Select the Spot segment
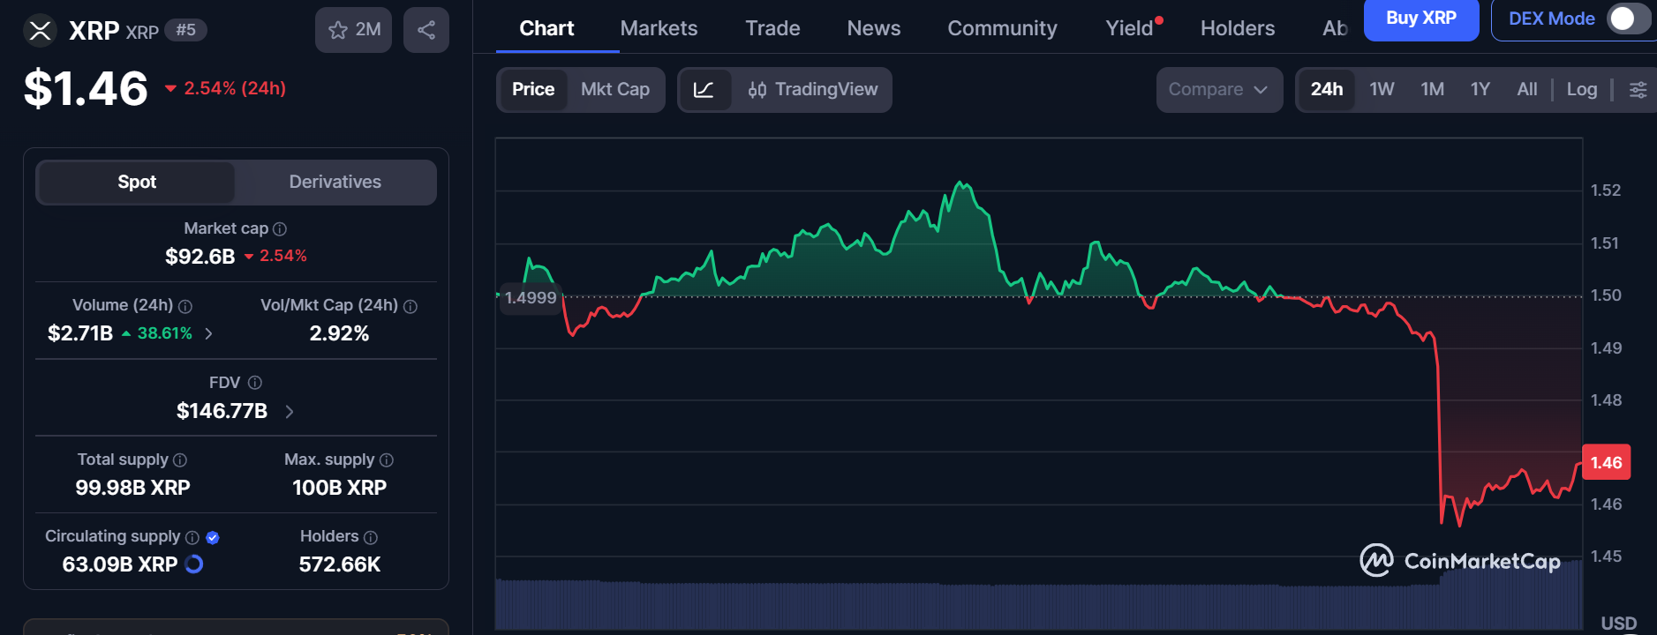This screenshot has width=1657, height=635. 137,183
